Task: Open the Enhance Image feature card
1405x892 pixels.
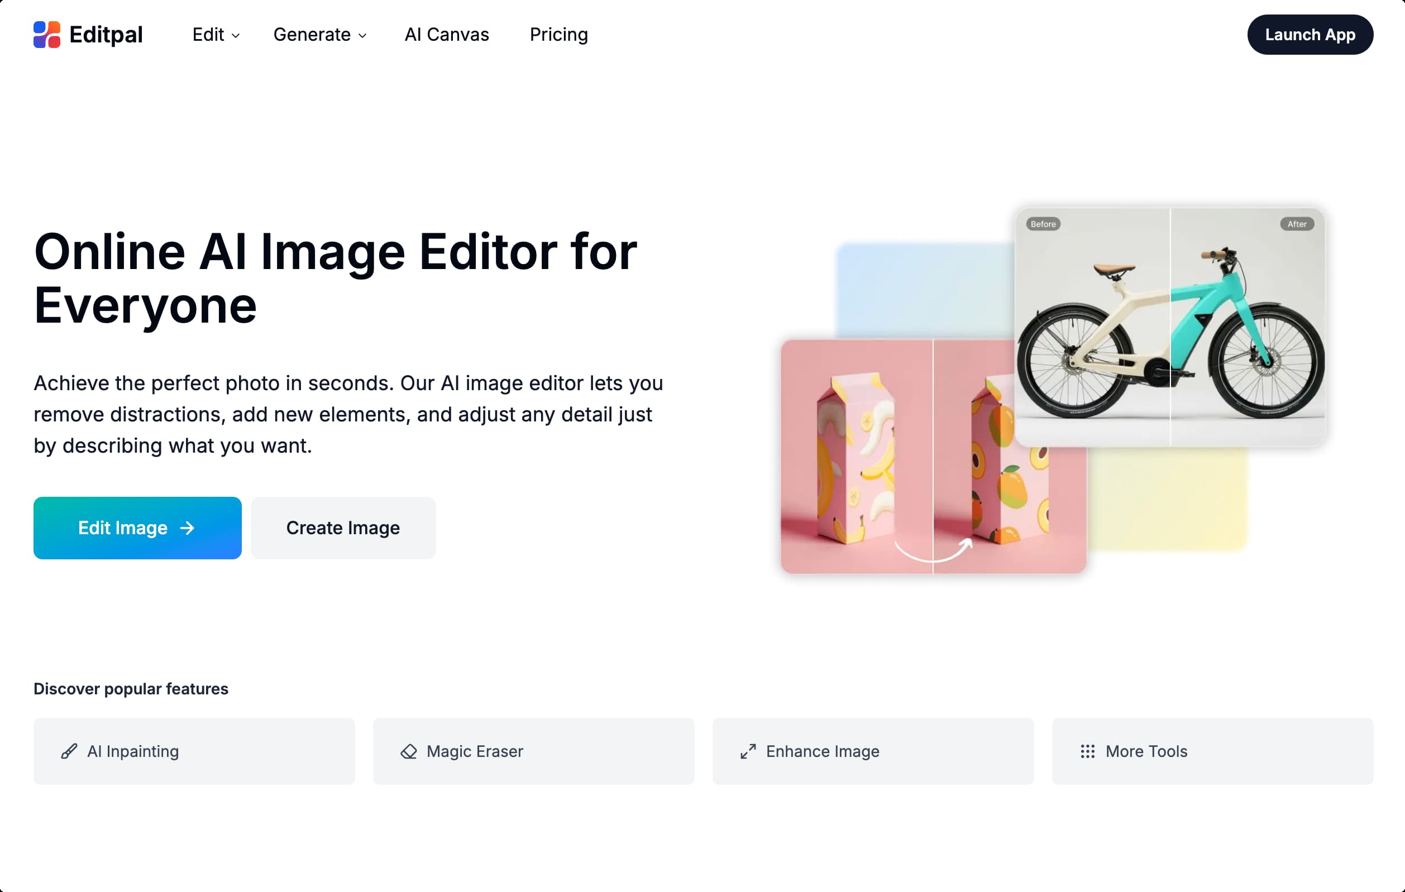Action: 873,751
